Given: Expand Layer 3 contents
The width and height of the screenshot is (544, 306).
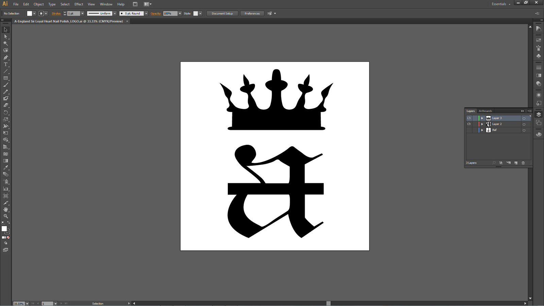Looking at the screenshot, I should 482,118.
